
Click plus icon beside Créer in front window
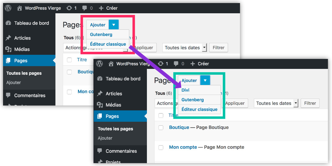pos(193,64)
